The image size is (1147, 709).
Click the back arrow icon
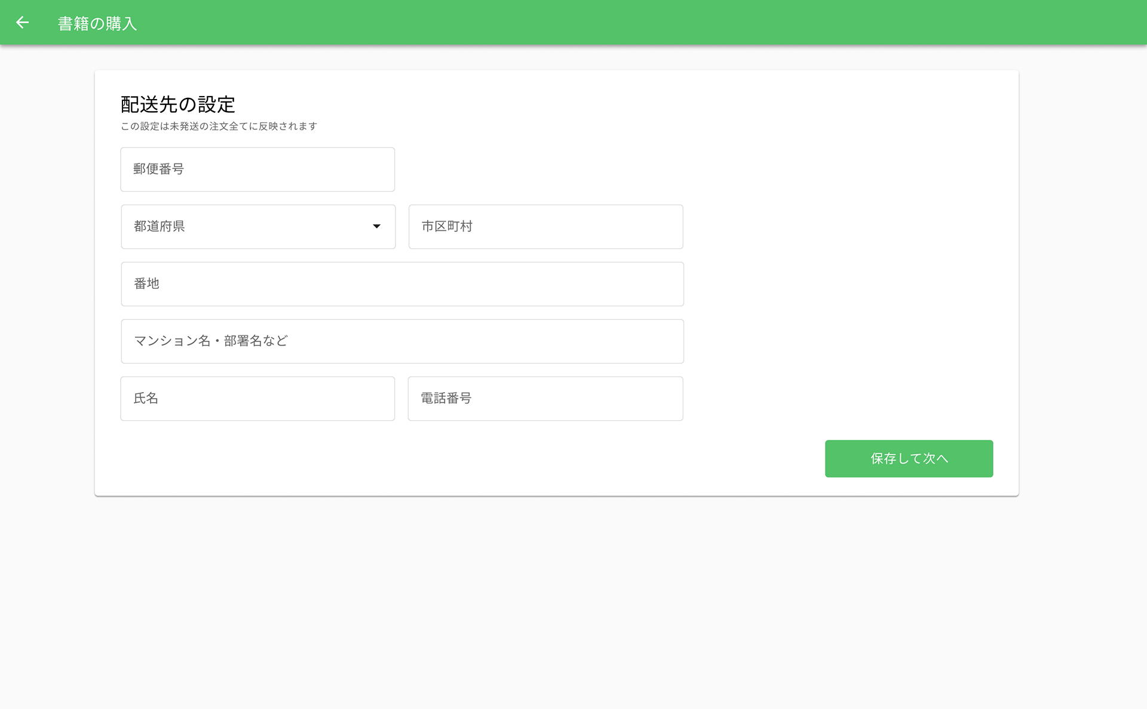pos(22,23)
